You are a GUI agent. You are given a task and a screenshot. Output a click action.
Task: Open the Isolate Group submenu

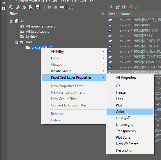point(74,71)
